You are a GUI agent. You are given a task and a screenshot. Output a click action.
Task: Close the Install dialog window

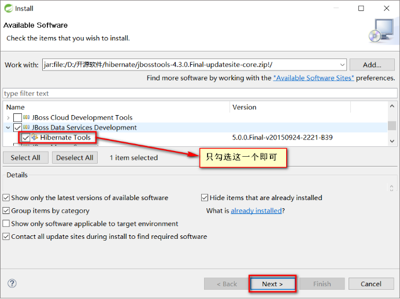[387, 9]
